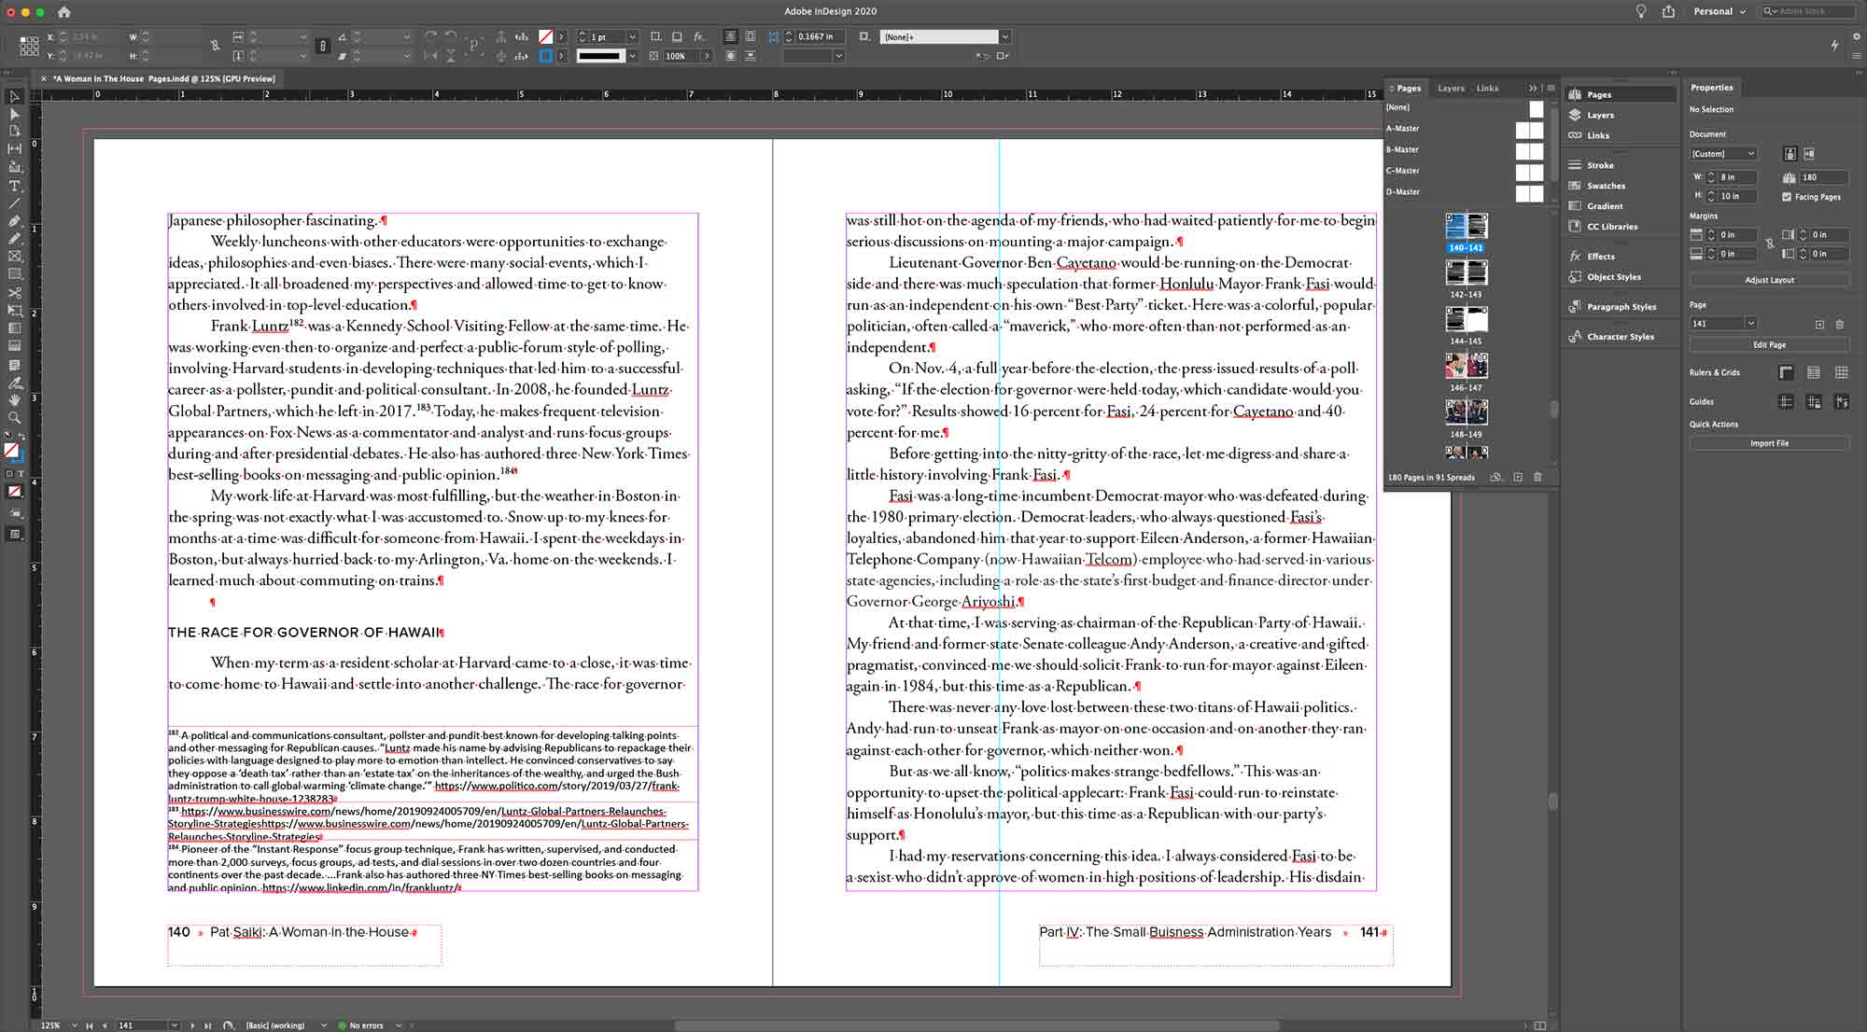Open the [Custom] document preset dropdown

(1723, 154)
